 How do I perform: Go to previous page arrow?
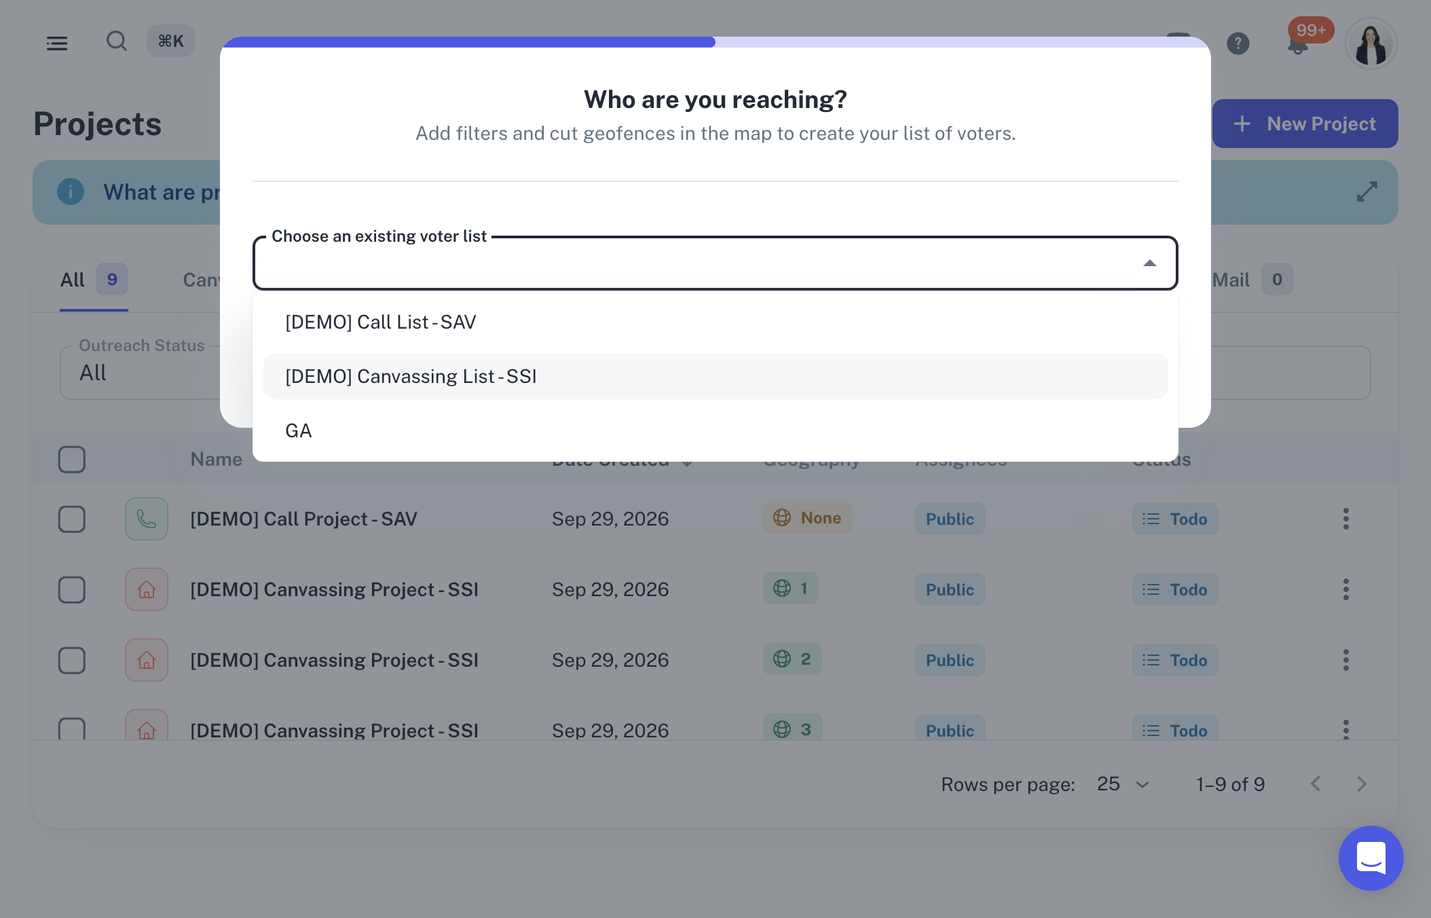tap(1316, 784)
